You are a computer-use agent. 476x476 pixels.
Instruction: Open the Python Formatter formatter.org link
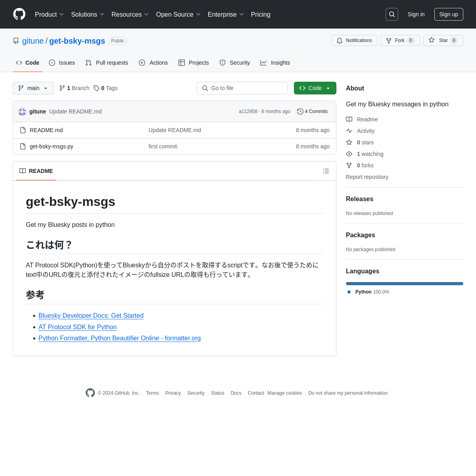pyautogui.click(x=119, y=338)
